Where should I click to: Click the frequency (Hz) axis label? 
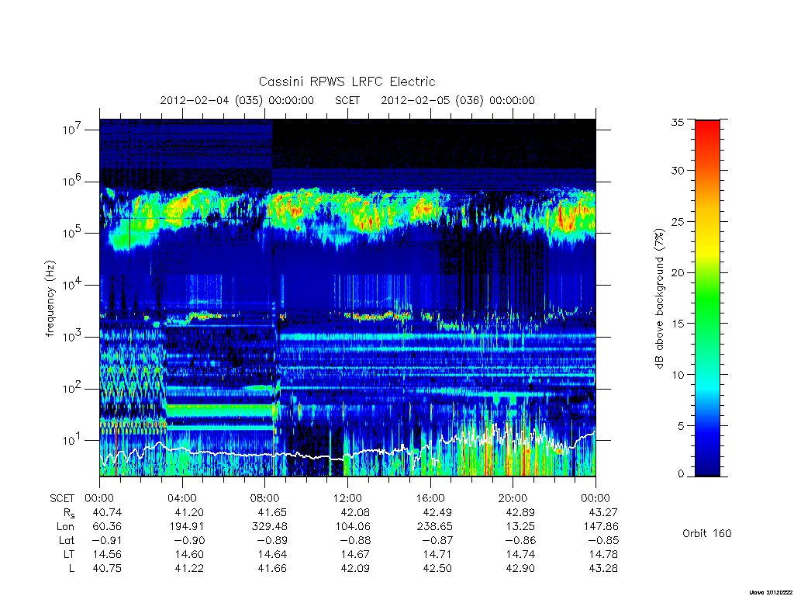coord(50,299)
